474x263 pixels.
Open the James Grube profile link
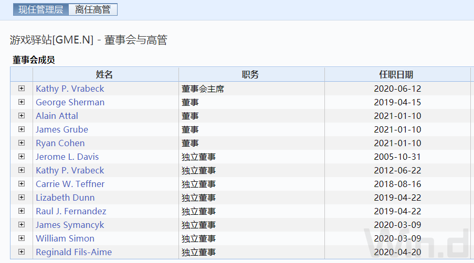click(62, 129)
